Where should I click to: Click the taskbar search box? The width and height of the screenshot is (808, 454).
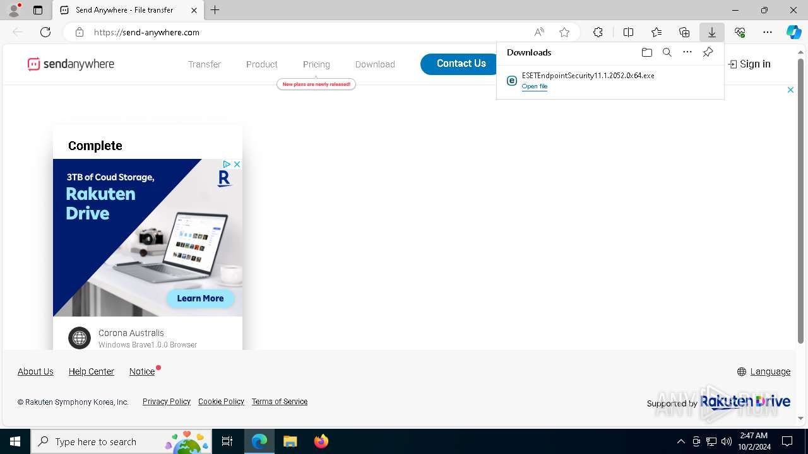(x=121, y=441)
